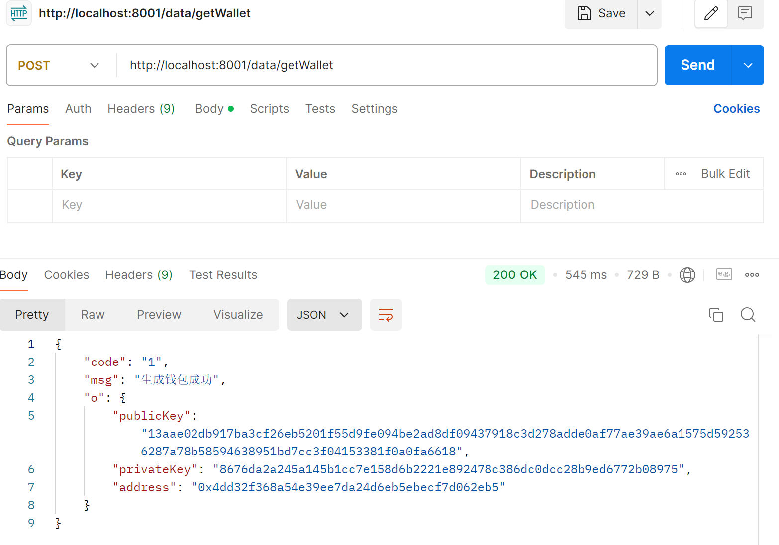
Task: Open the request Headers (9) tab
Action: coord(141,109)
